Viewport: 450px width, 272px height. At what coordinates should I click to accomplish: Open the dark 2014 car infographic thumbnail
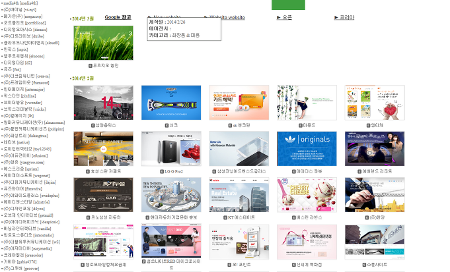pos(103,195)
